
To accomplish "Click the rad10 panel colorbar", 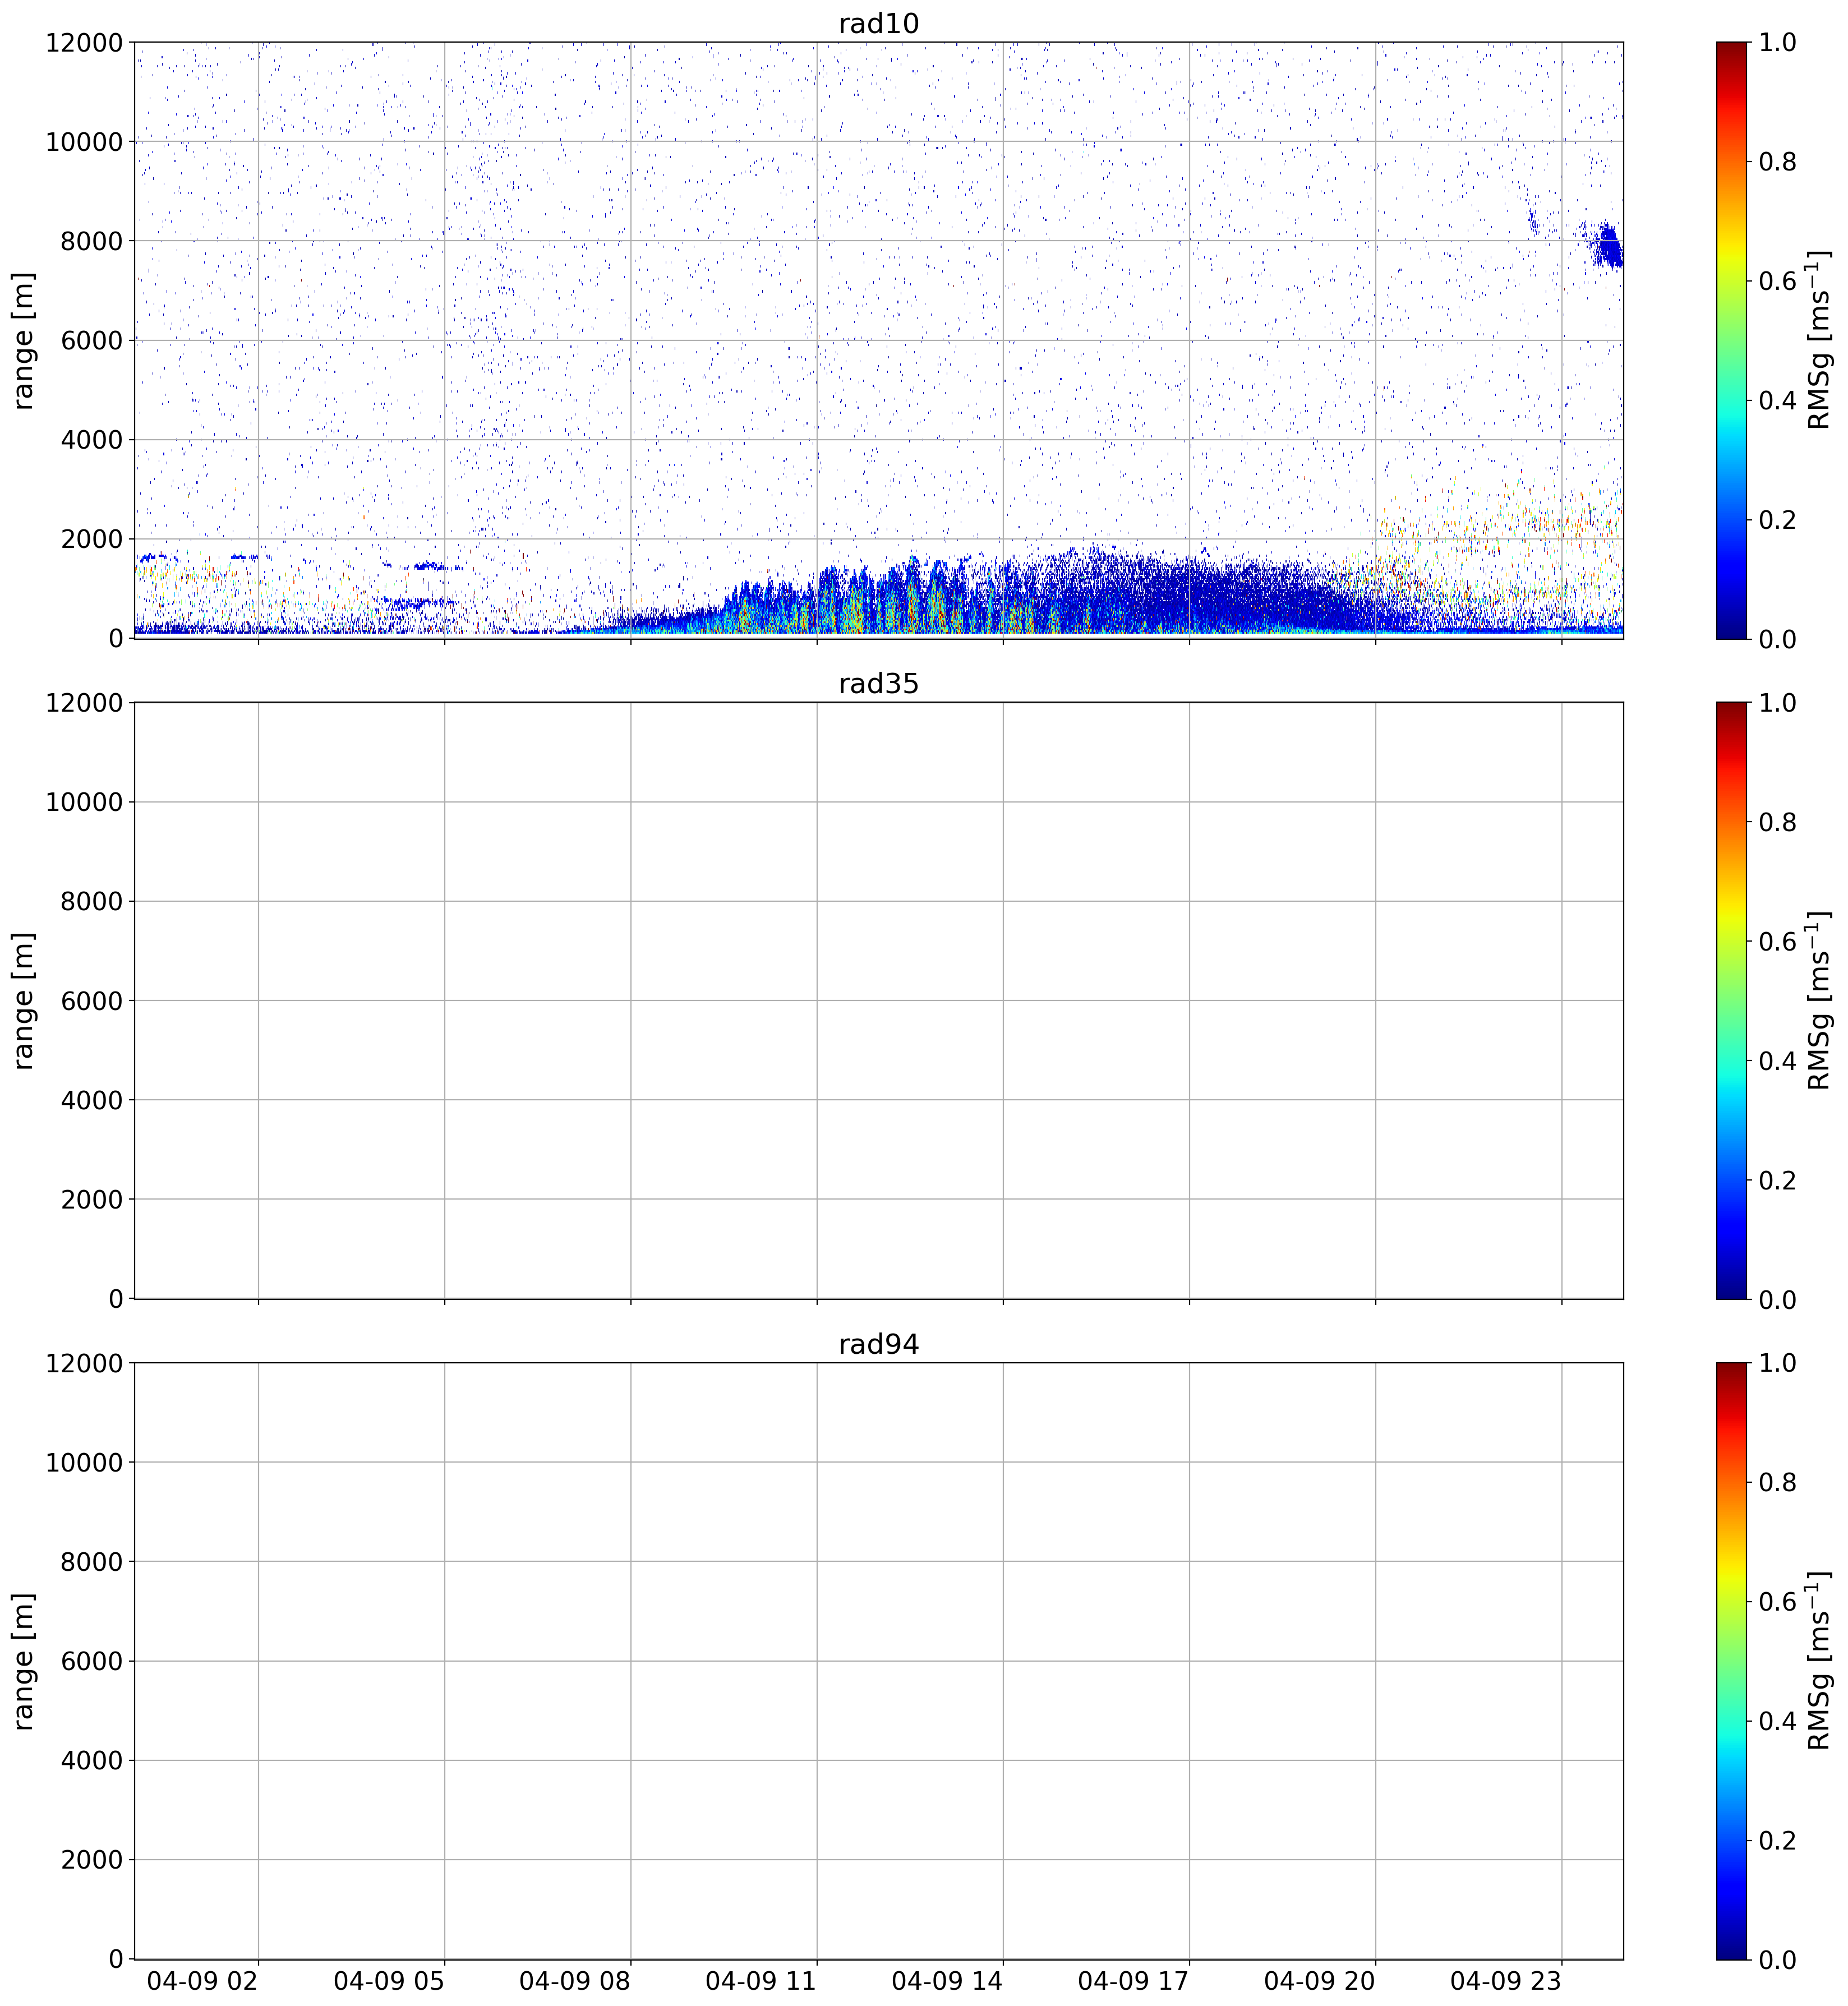I will point(1731,340).
